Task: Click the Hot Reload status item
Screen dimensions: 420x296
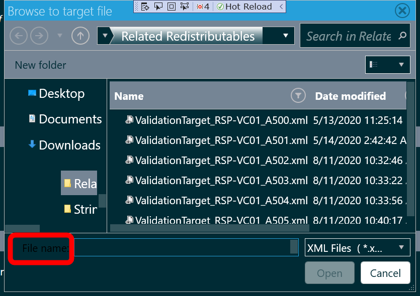Action: pyautogui.click(x=244, y=7)
